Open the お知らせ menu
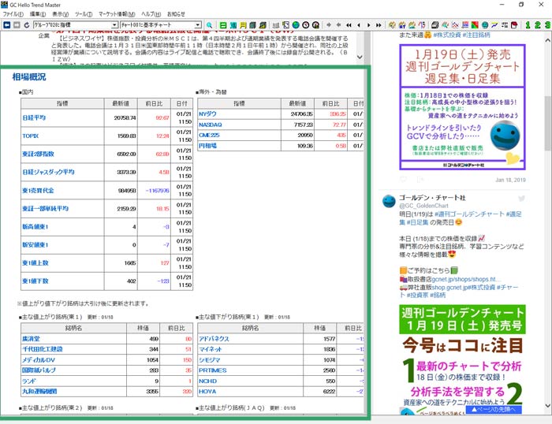 pyautogui.click(x=176, y=14)
